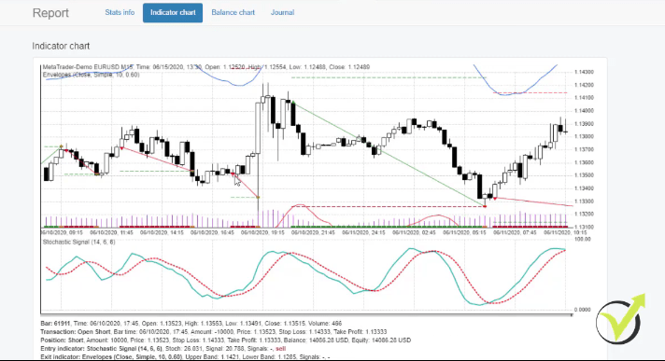The image size is (665, 361).
Task: Click the Stochastic Signal (14, 6, 6) label
Action: point(78,242)
